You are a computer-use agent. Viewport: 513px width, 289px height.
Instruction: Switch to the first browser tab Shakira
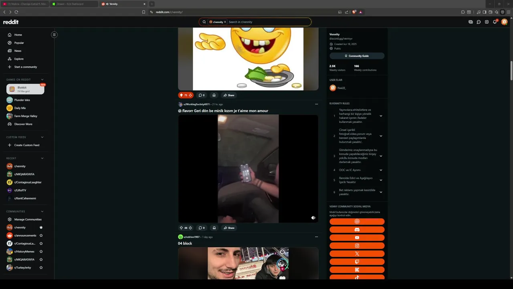click(x=24, y=4)
